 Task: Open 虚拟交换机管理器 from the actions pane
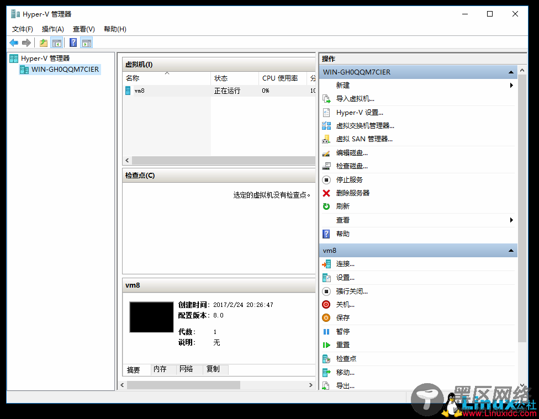365,126
